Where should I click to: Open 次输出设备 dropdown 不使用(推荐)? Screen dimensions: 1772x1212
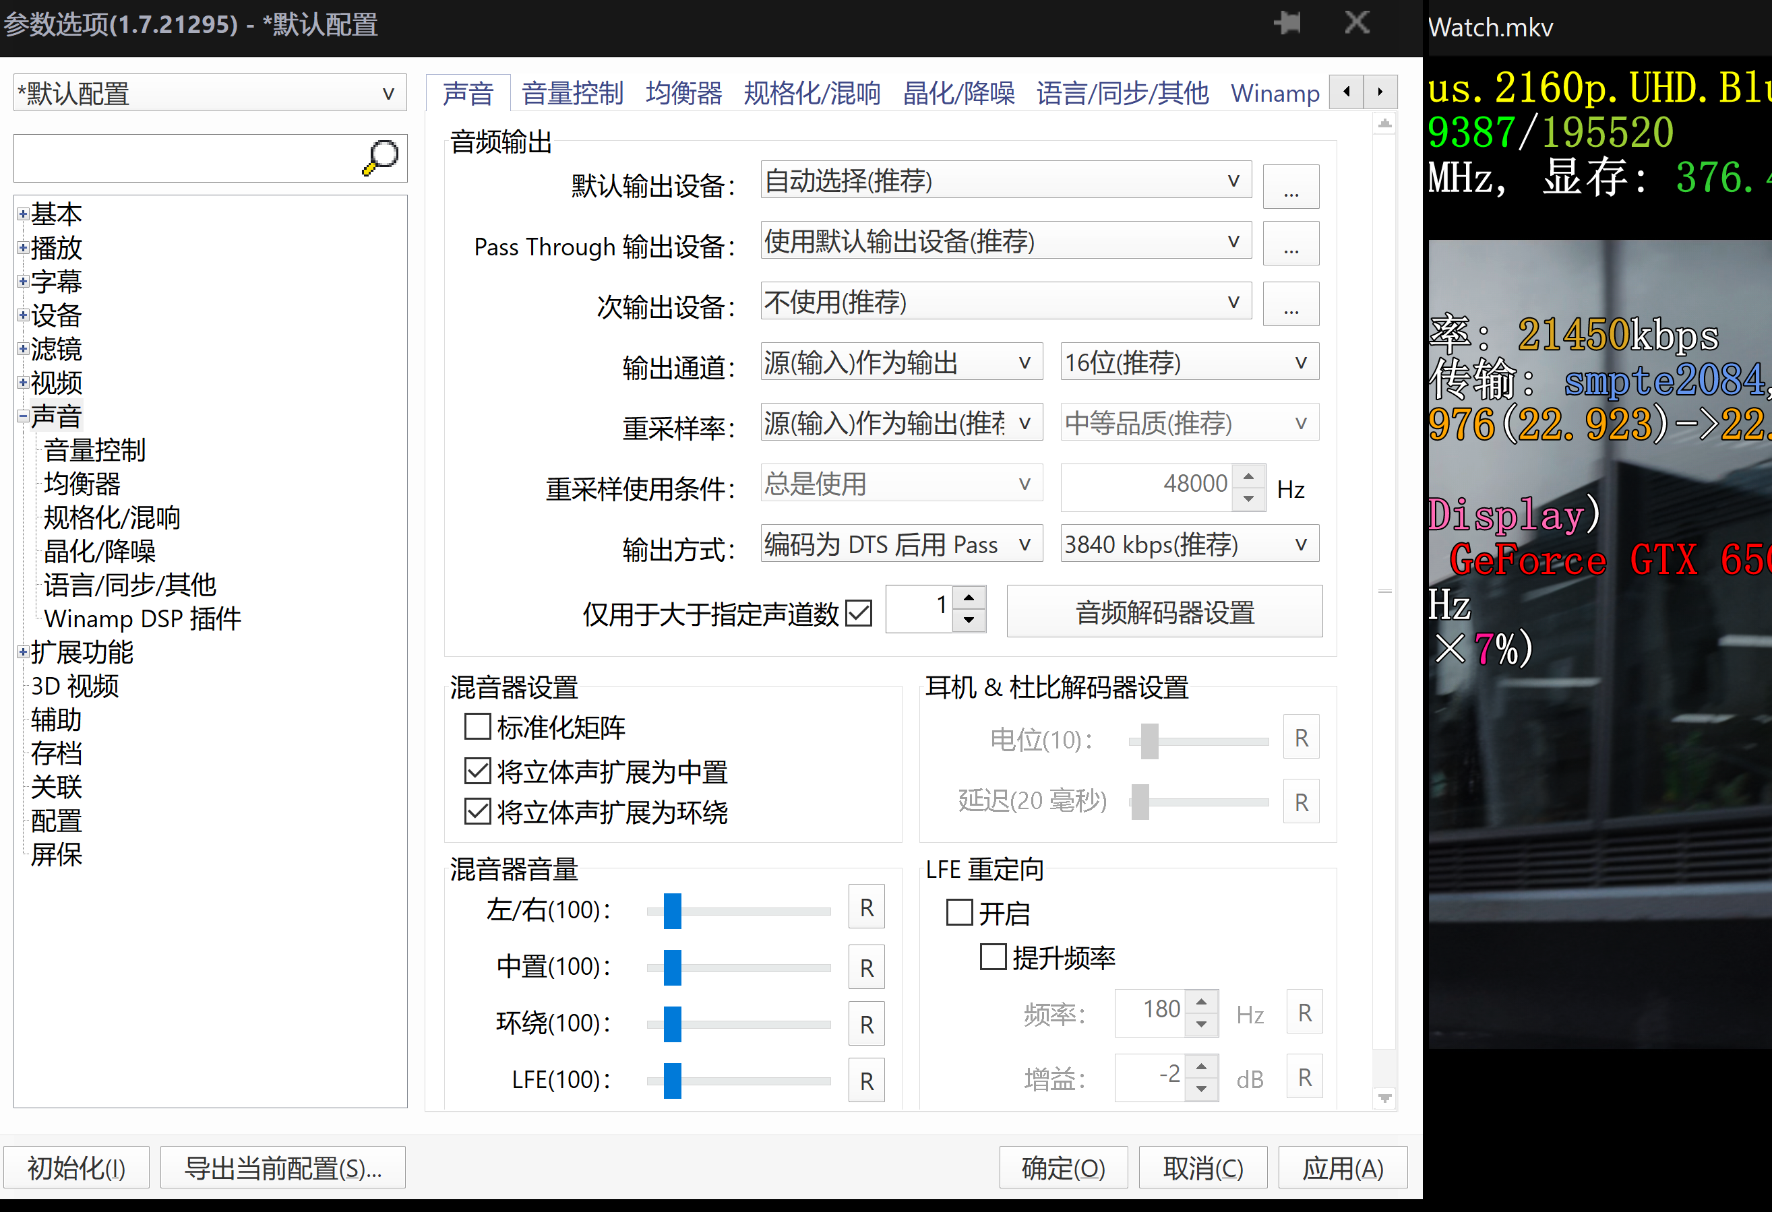tap(1006, 302)
